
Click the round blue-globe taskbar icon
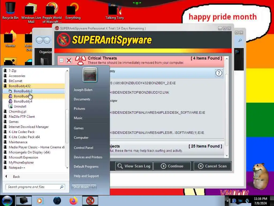coord(57,201)
